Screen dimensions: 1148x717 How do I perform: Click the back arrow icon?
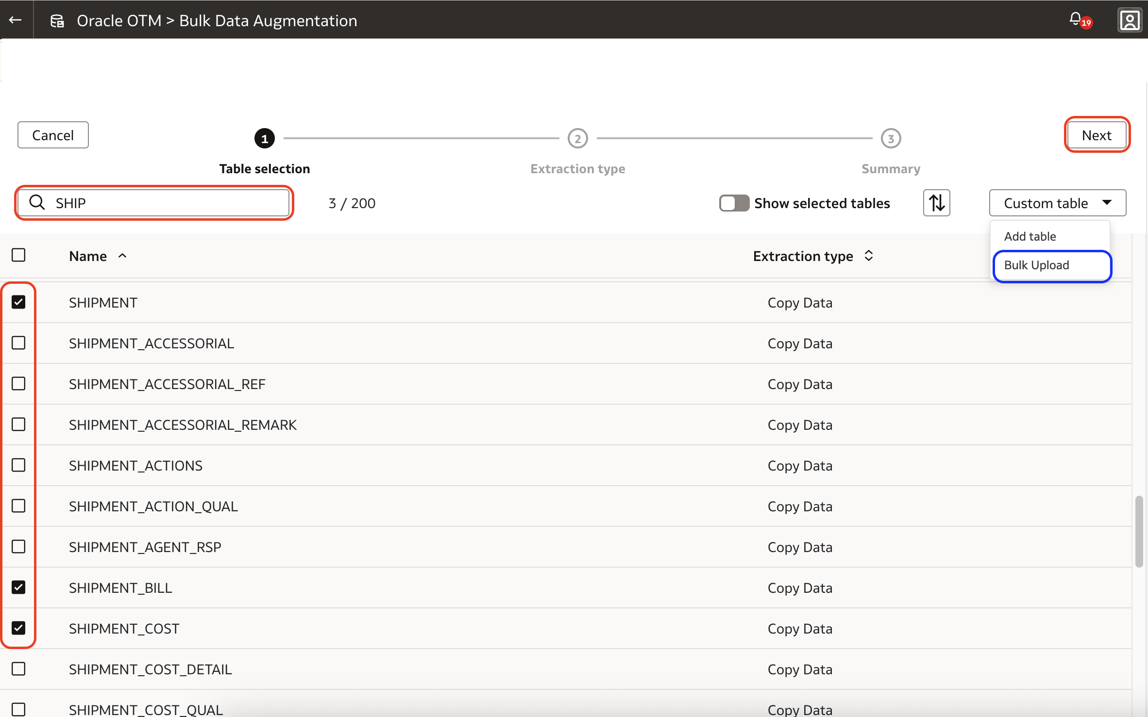16,20
